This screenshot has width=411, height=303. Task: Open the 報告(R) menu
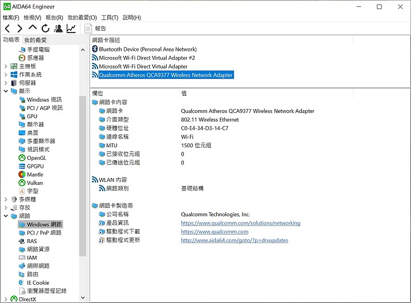pos(54,18)
